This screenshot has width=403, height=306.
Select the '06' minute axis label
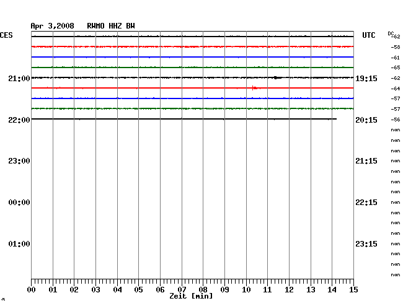click(160, 289)
